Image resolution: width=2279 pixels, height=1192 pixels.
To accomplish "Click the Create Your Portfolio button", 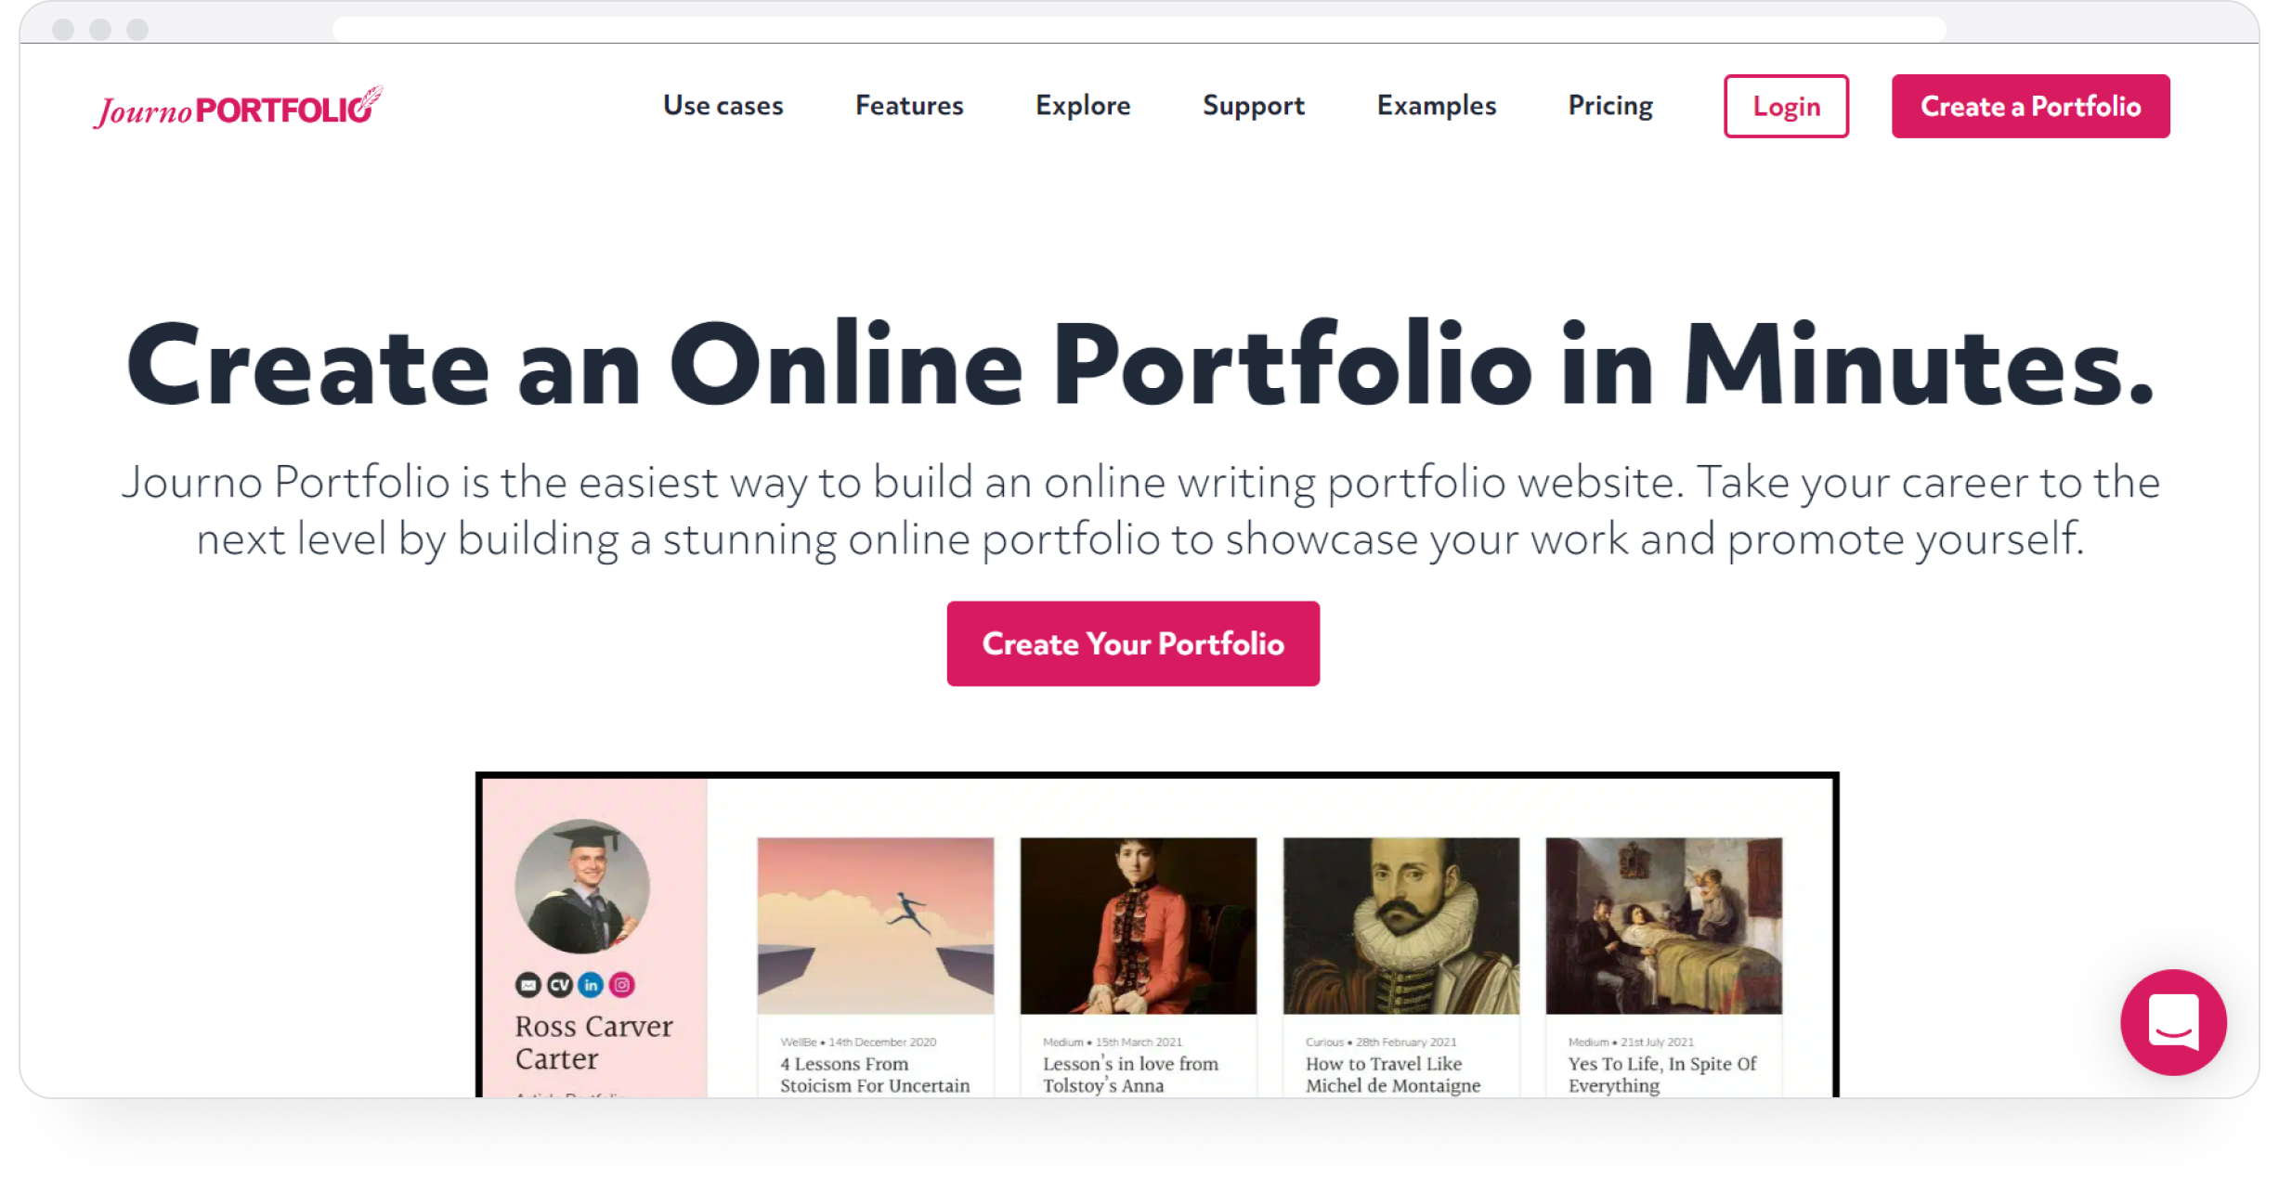I will (x=1133, y=643).
